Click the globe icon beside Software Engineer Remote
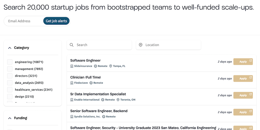This screenshot has height=130, width=260. [95, 66]
